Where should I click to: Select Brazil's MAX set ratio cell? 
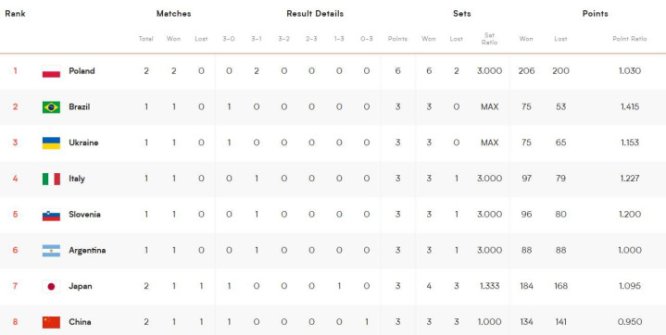(489, 107)
